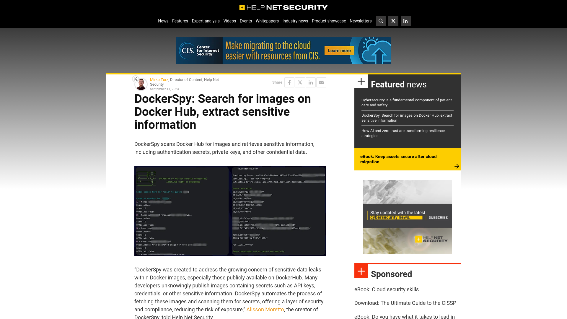Open DockerSpy featured news link in sidebar
This screenshot has width=567, height=319.
[x=407, y=118]
